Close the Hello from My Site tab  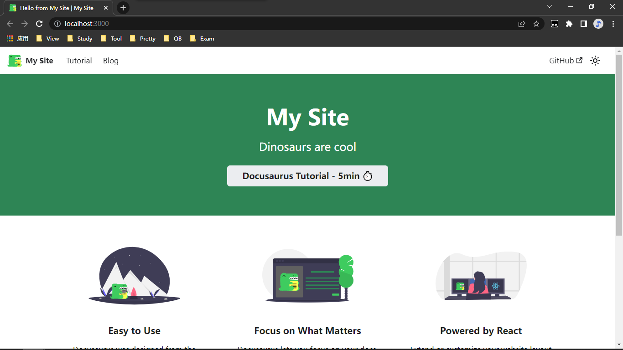click(x=106, y=8)
